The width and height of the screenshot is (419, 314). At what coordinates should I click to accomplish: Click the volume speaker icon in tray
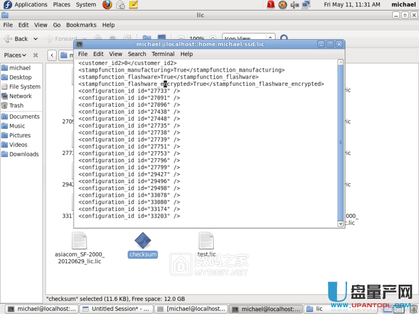[x=295, y=5]
